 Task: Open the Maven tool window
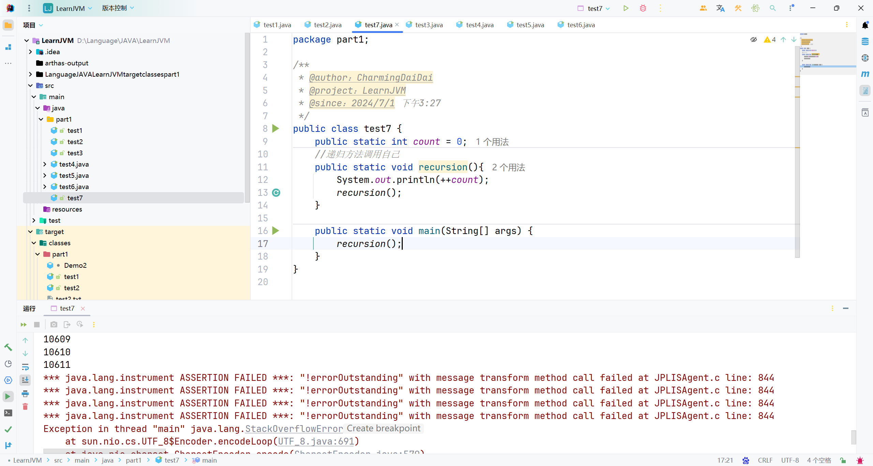point(865,74)
